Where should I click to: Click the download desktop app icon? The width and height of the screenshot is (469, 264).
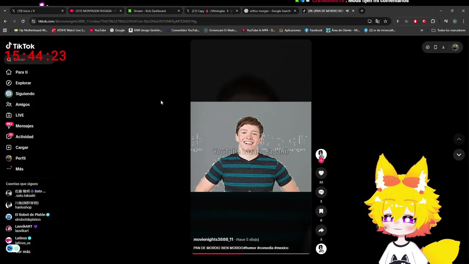point(443,47)
